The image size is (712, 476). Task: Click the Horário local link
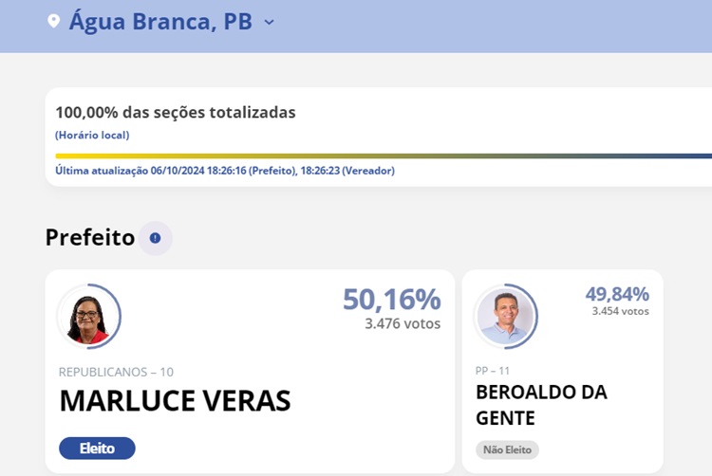(92, 135)
